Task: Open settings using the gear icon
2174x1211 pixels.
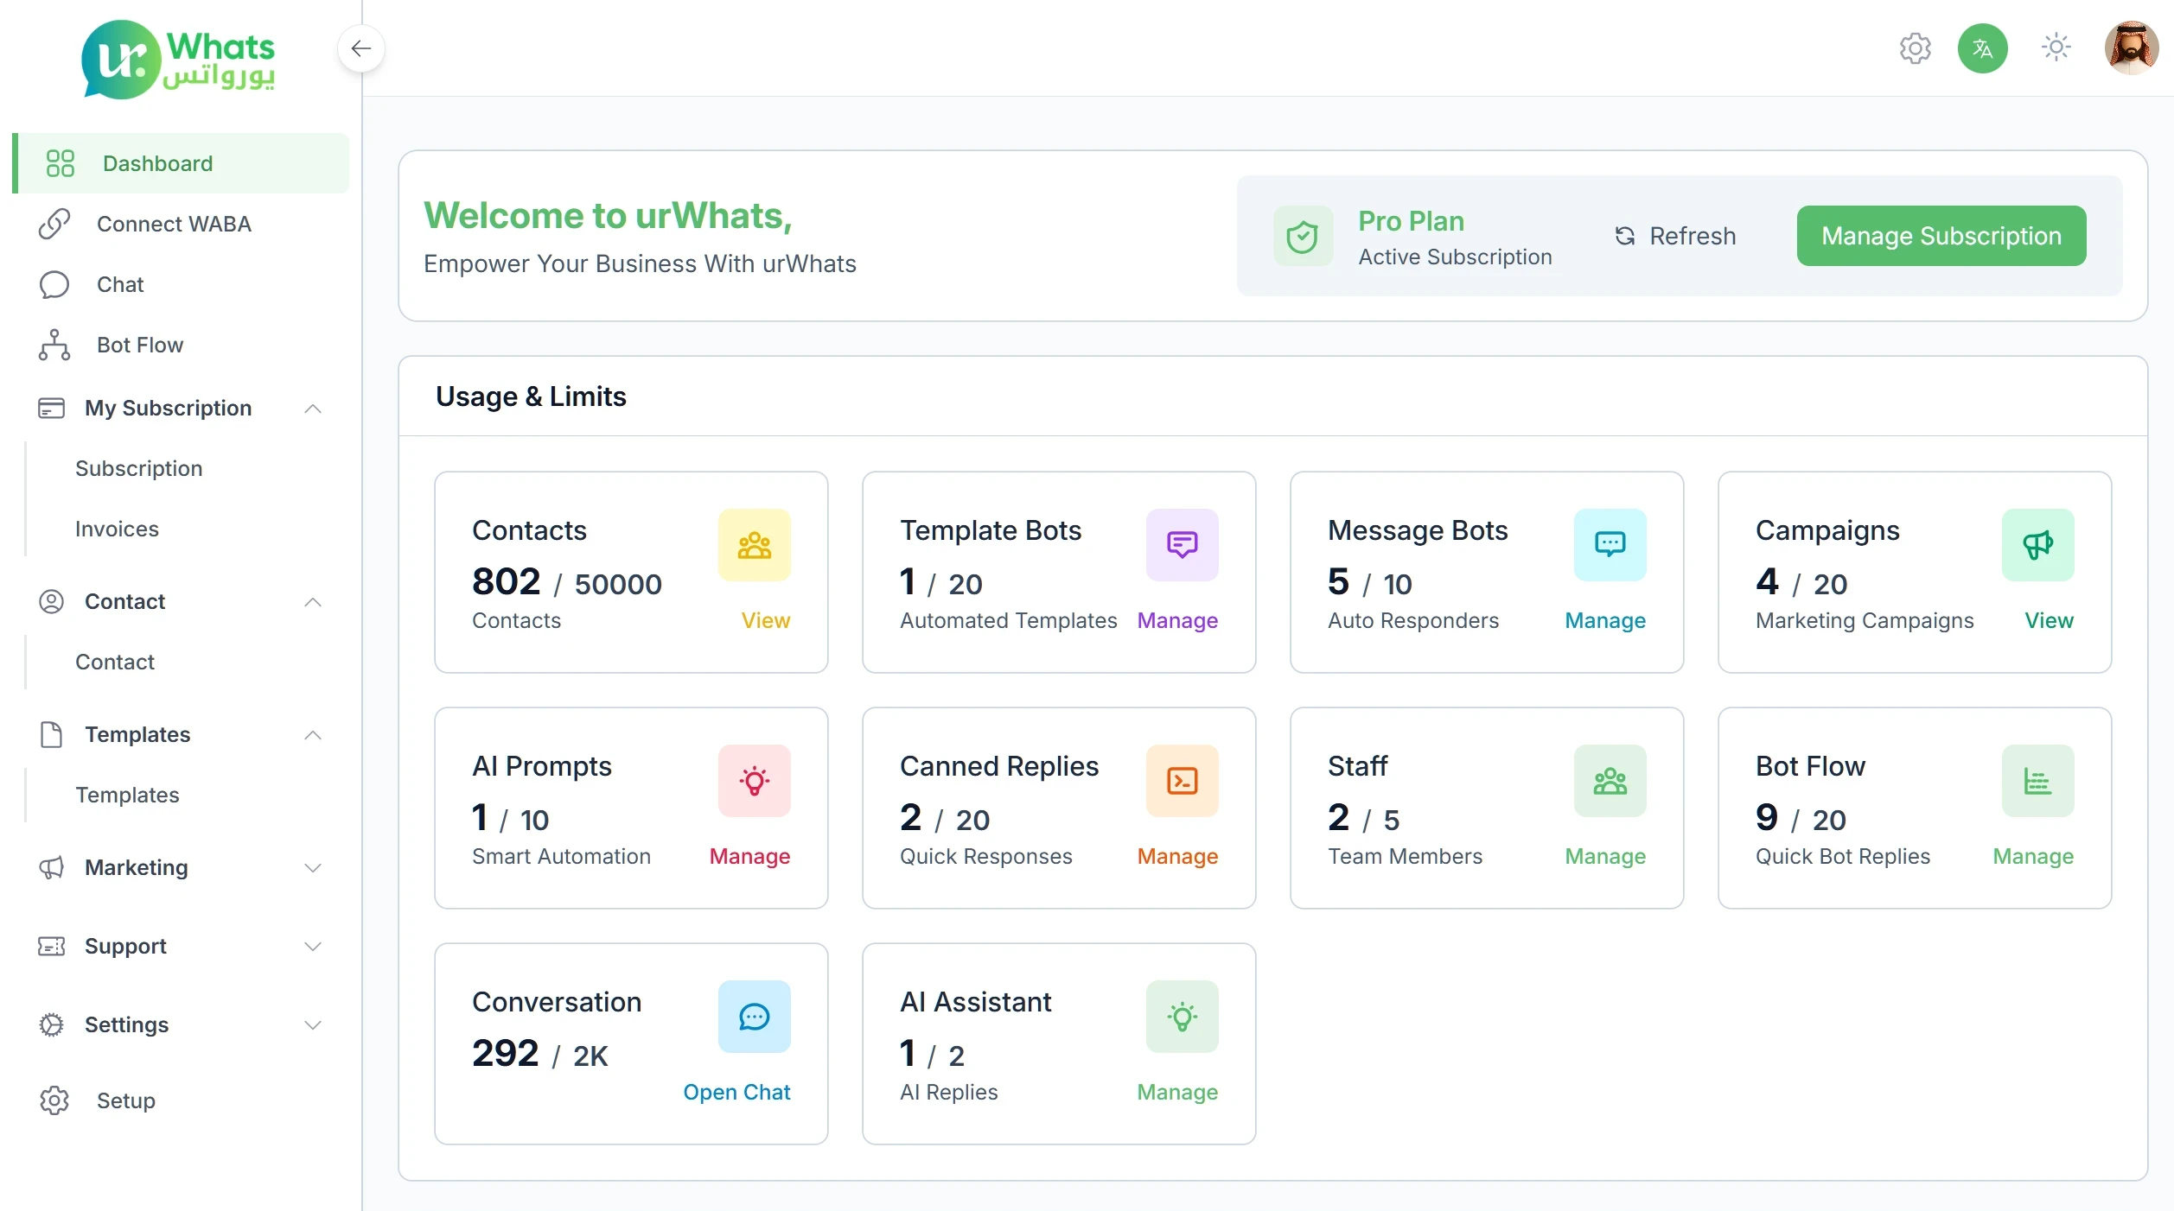Action: point(1915,48)
